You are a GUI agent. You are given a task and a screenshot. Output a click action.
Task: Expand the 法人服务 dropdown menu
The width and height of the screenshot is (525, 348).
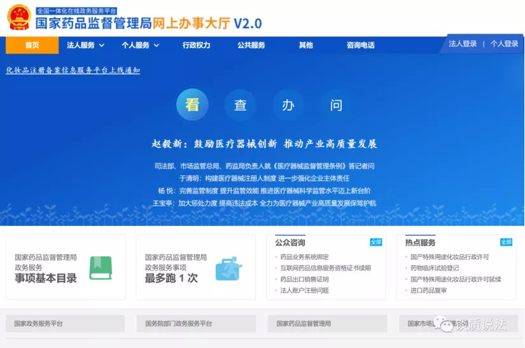pyautogui.click(x=86, y=45)
